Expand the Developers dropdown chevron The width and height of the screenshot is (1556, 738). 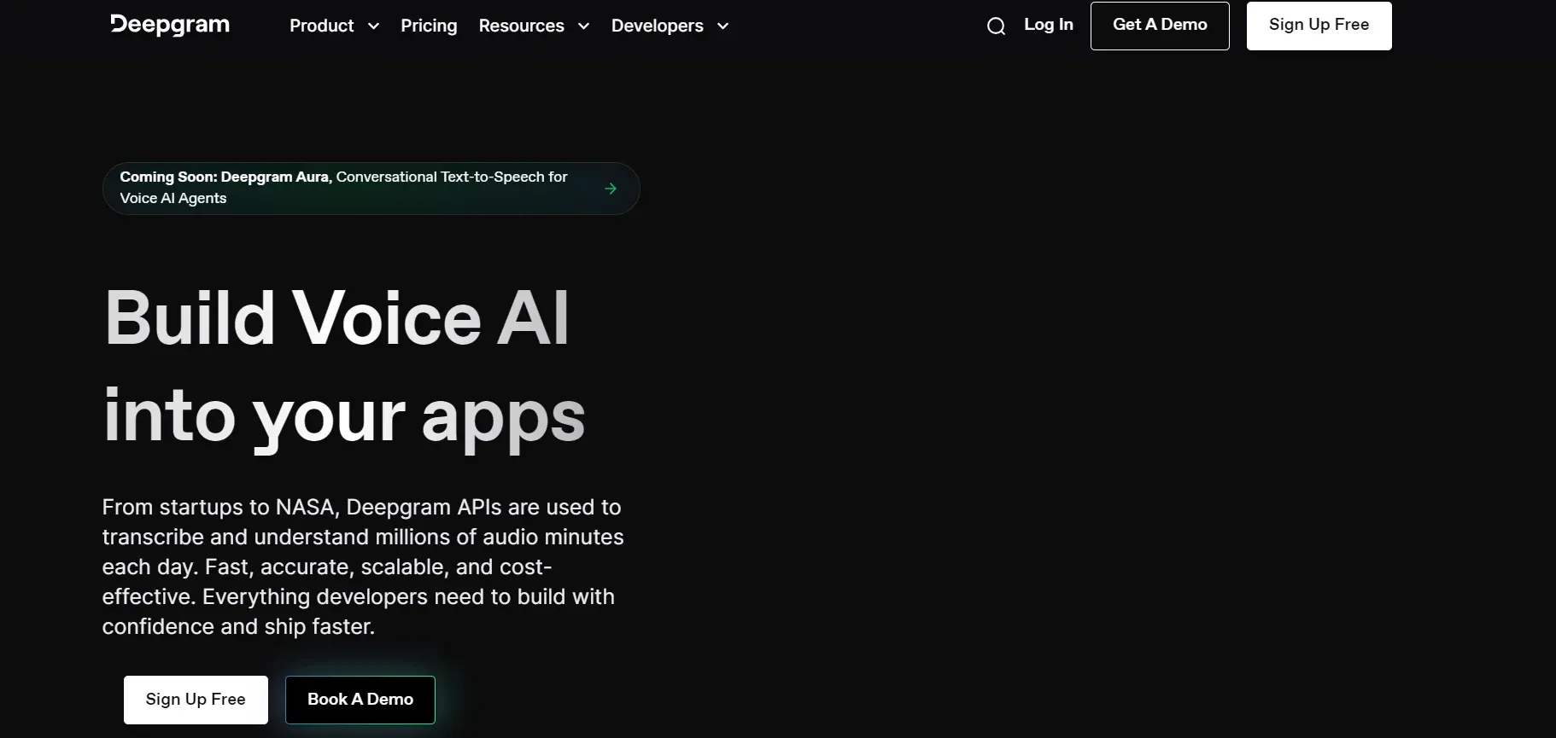(x=722, y=26)
